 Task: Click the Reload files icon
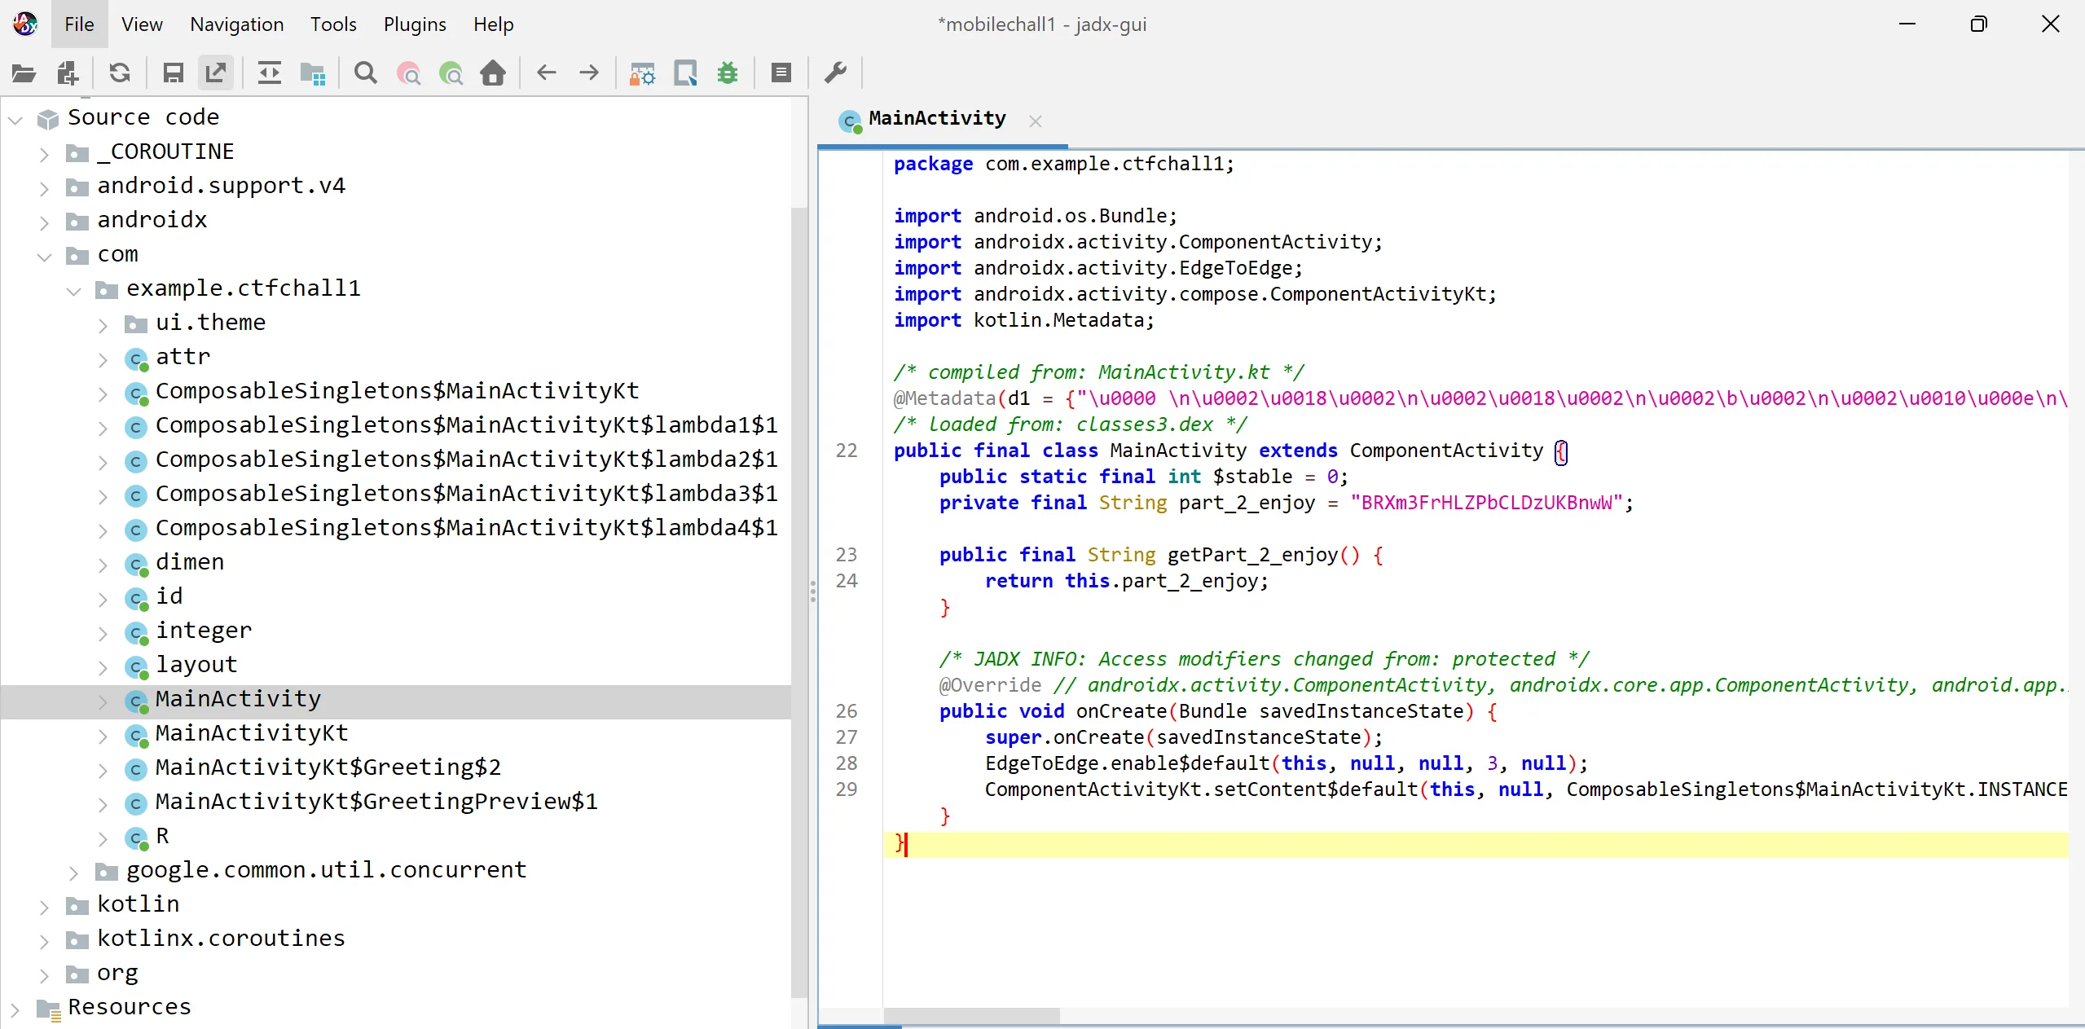tap(120, 73)
